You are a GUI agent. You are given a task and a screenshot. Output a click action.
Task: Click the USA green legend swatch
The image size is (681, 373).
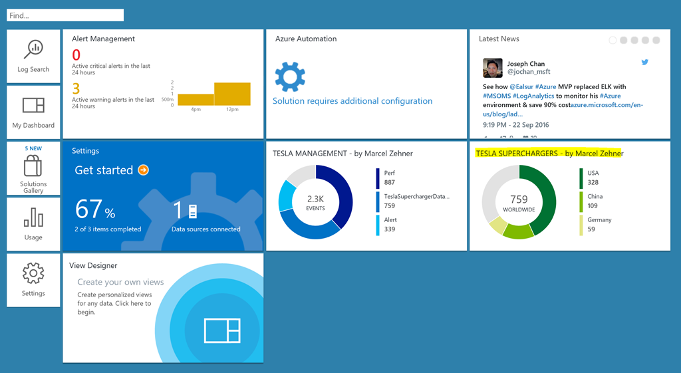pyautogui.click(x=581, y=178)
